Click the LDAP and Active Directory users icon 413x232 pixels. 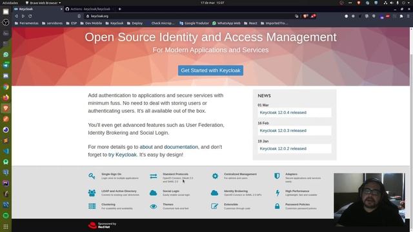(92, 193)
